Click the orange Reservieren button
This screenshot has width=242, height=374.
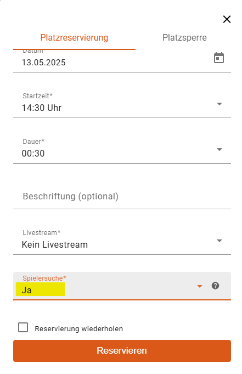(x=122, y=351)
